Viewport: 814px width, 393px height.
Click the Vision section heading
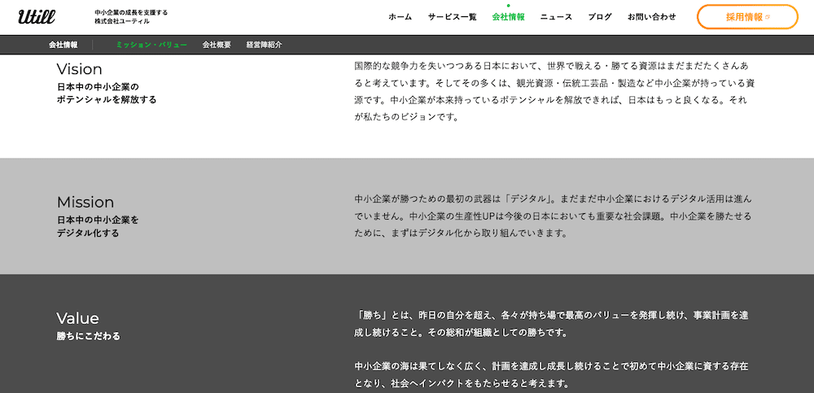(x=80, y=69)
